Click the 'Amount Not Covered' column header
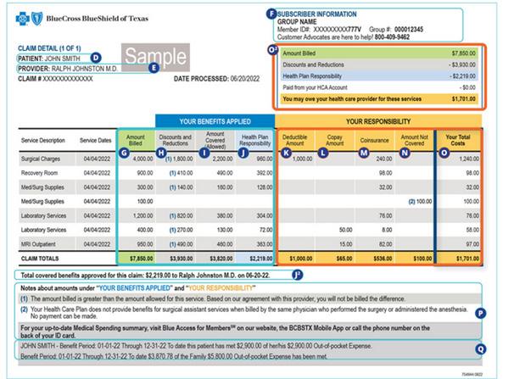This screenshot has height=379, width=514. point(415,140)
